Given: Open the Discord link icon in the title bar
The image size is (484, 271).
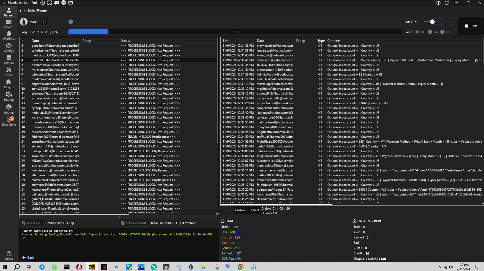Looking at the screenshot, I should (x=57, y=3).
